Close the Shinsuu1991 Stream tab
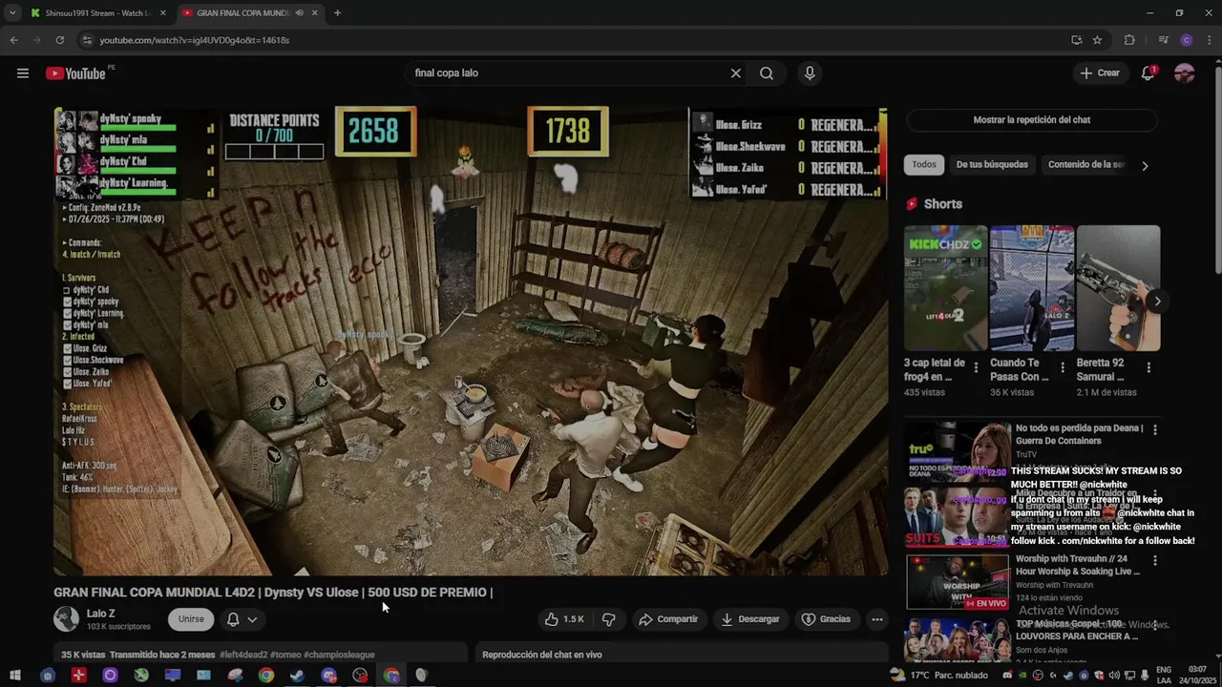Screen dimensions: 1222x687 (x=163, y=13)
